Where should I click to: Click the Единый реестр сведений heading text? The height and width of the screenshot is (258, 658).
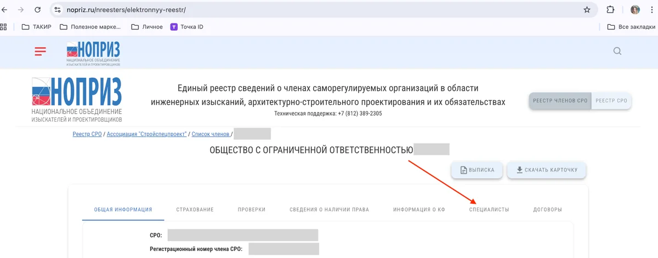click(x=328, y=95)
